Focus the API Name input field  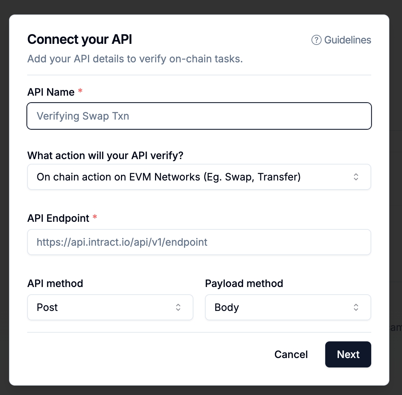(199, 116)
